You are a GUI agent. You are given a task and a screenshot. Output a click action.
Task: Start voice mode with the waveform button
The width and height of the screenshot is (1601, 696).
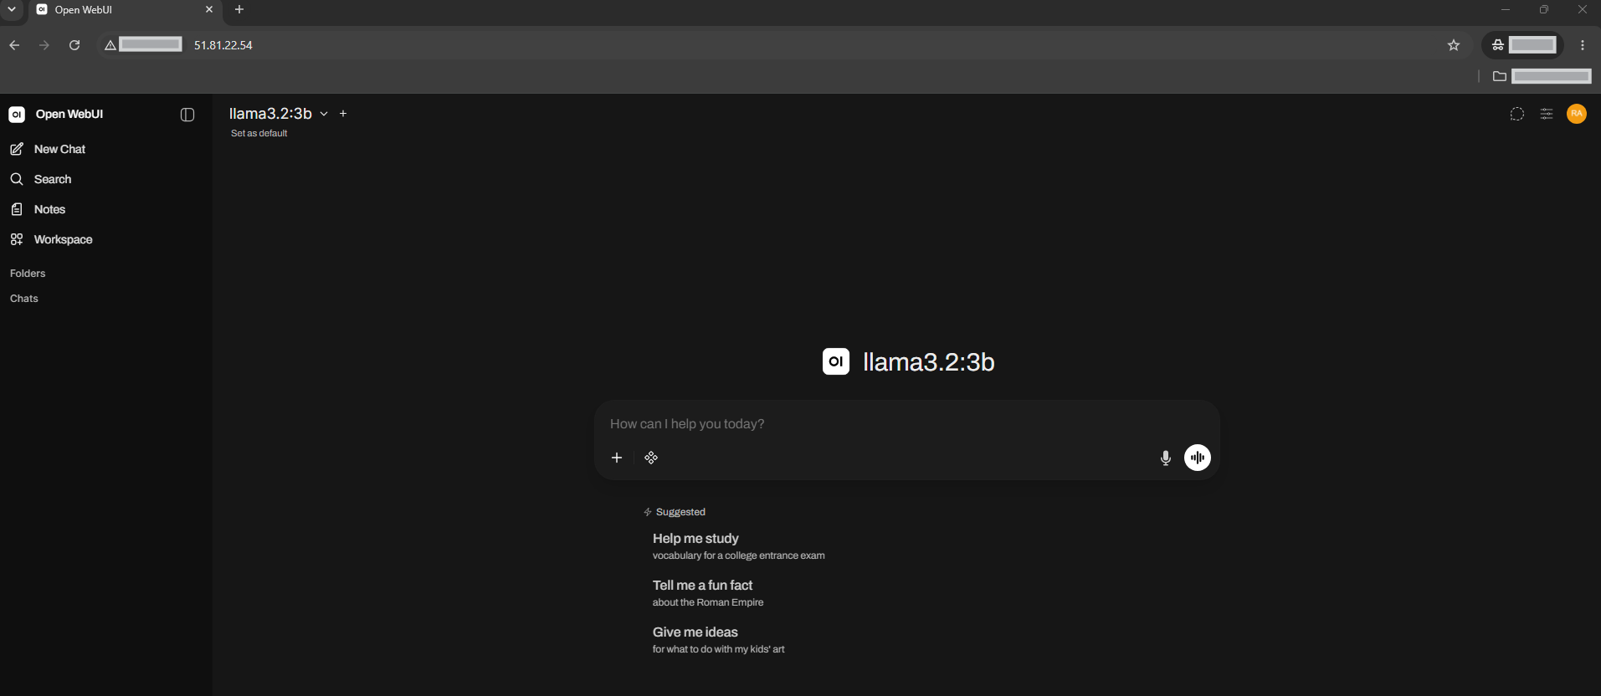click(1198, 458)
